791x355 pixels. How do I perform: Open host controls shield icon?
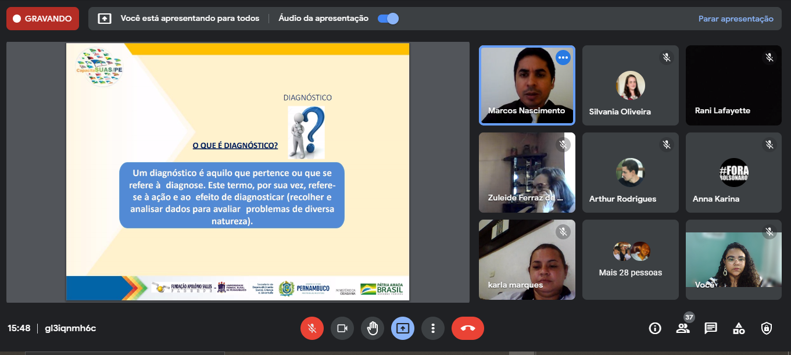(x=767, y=328)
